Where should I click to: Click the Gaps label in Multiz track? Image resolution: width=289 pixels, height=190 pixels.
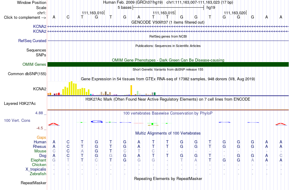[x=41, y=138]
